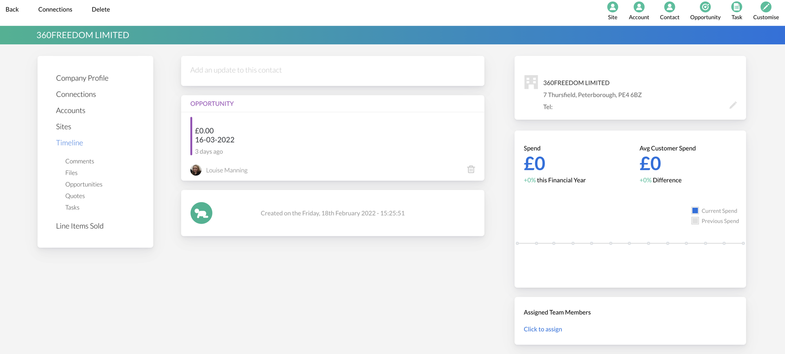Click the 'Click to assign' link
785x354 pixels.
[x=543, y=329]
